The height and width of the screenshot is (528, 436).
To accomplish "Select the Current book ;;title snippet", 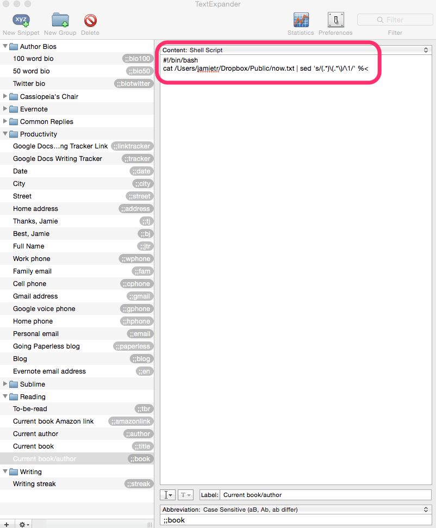I will 77,446.
